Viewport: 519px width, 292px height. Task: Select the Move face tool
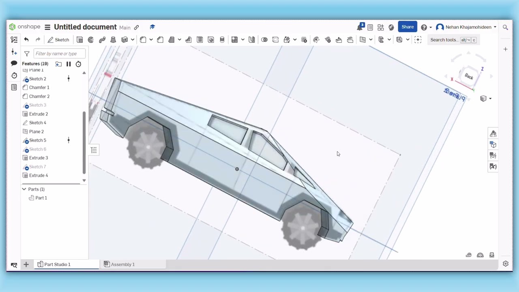click(339, 40)
